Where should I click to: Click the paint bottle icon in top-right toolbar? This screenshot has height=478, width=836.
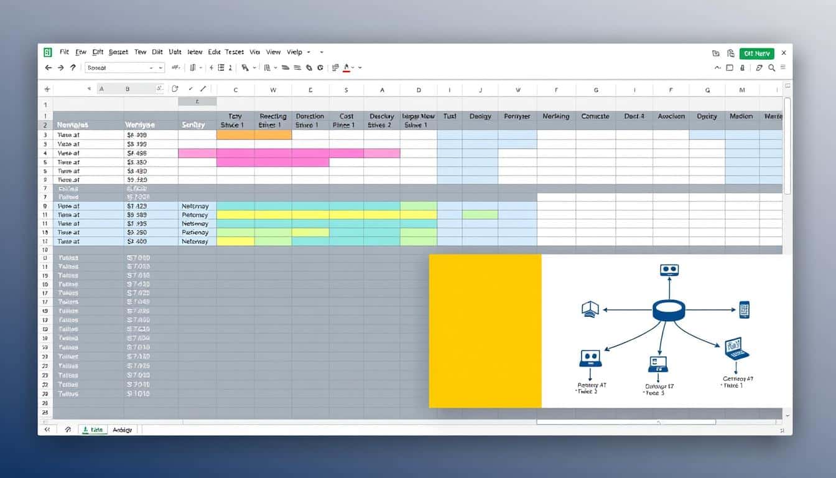(743, 68)
